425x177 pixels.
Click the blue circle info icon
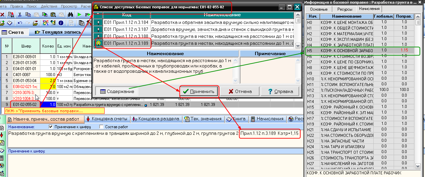click(x=61, y=23)
